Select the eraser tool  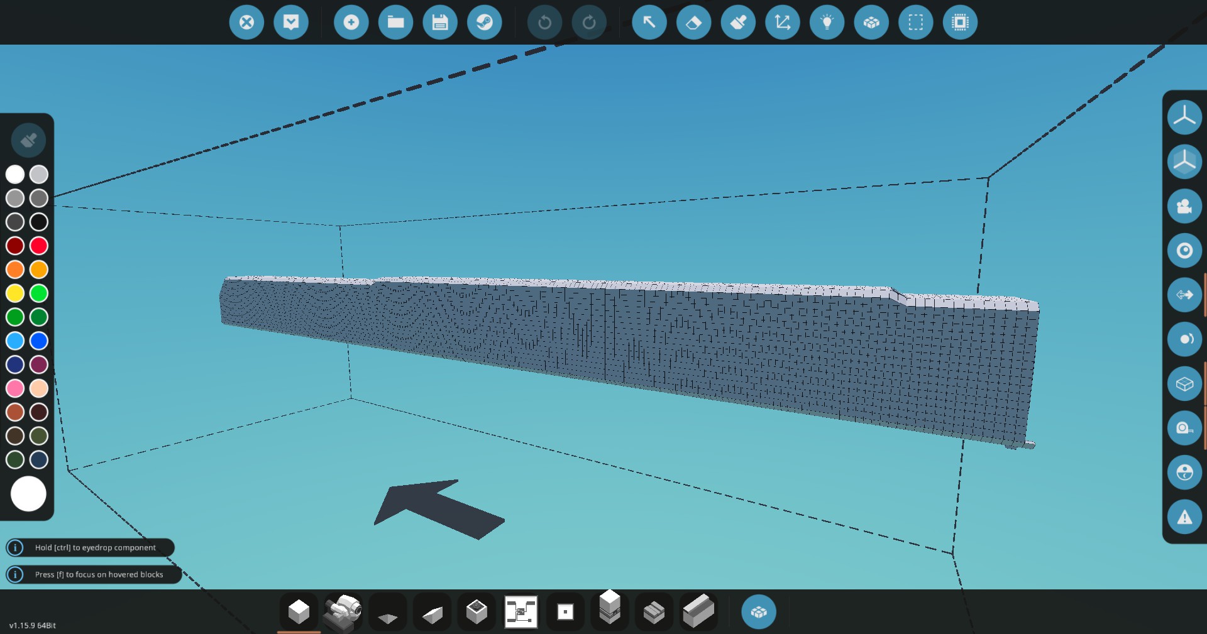click(x=693, y=23)
